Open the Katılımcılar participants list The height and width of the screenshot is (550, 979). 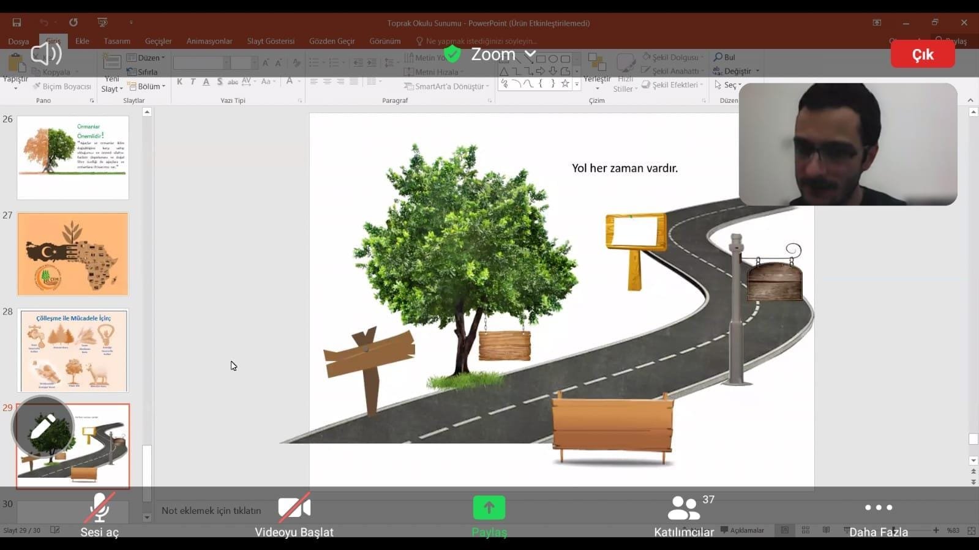pyautogui.click(x=684, y=515)
